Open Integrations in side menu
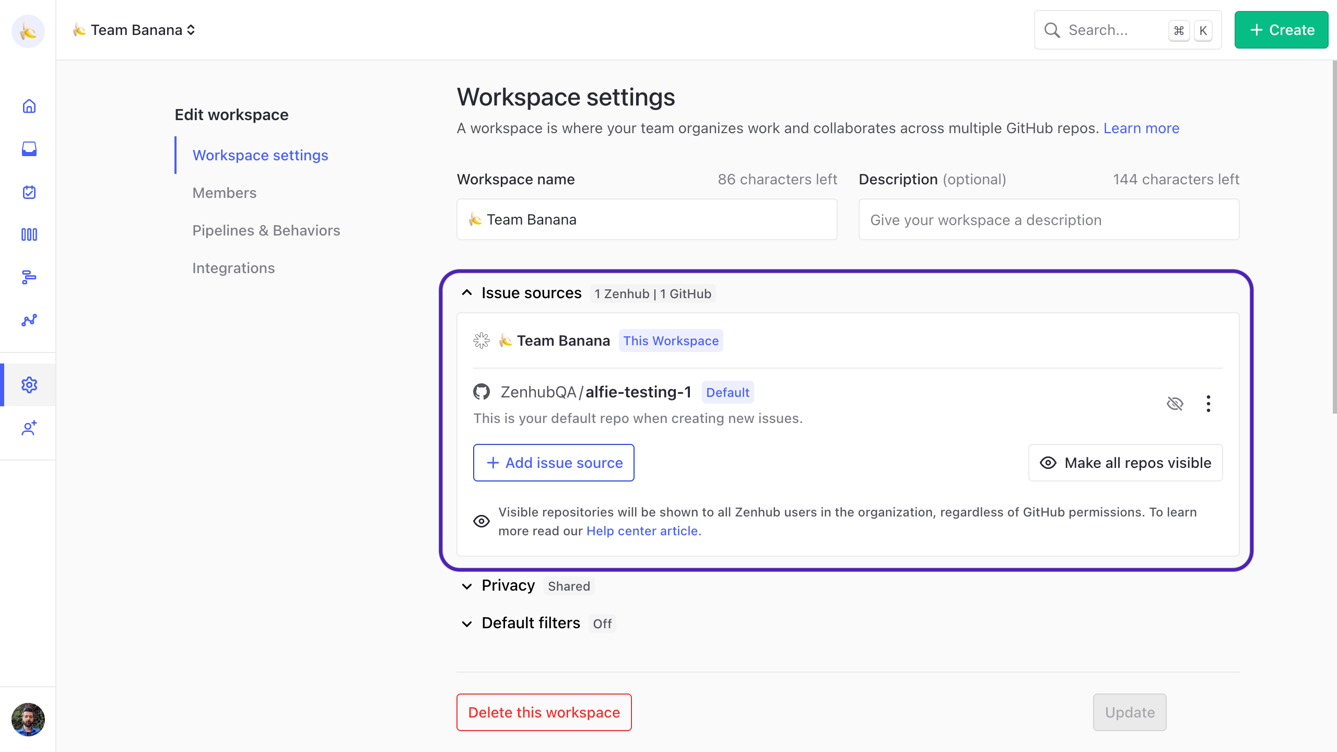Image resolution: width=1337 pixels, height=752 pixels. point(233,268)
